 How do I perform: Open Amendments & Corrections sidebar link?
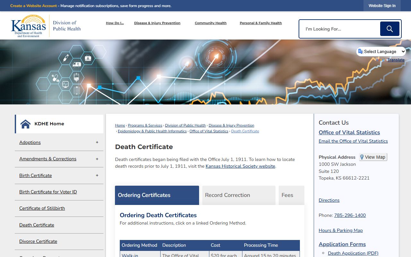click(x=48, y=159)
